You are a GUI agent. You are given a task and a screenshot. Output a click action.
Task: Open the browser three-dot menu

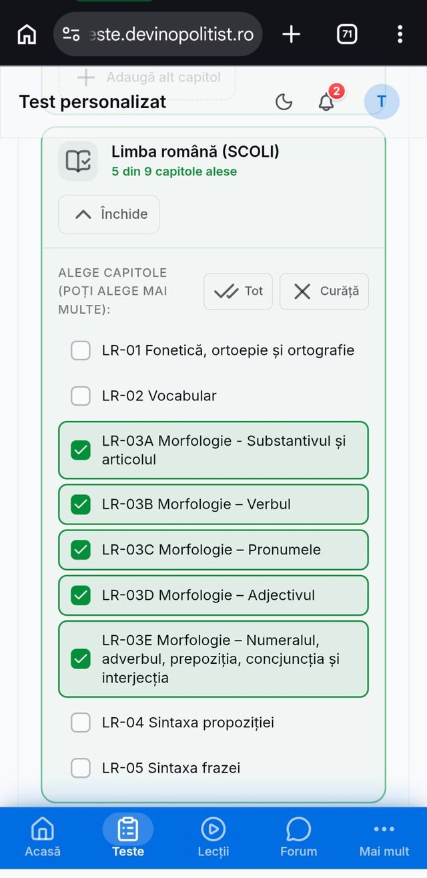click(400, 34)
